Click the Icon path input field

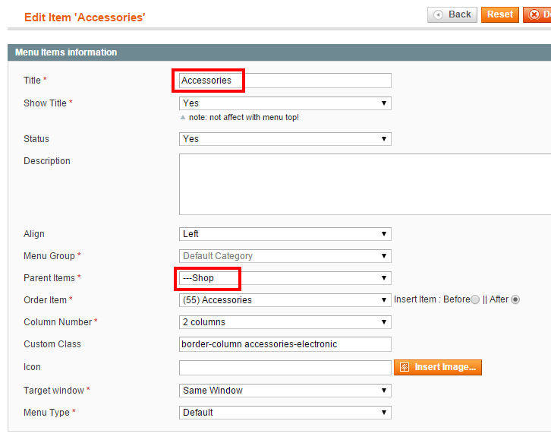(285, 368)
